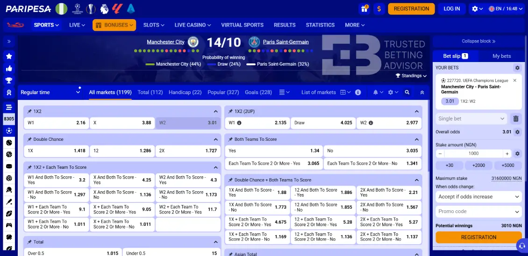Collapse the Both Teams To Score section
Viewport: 528px width, 256px height.
pos(416,139)
